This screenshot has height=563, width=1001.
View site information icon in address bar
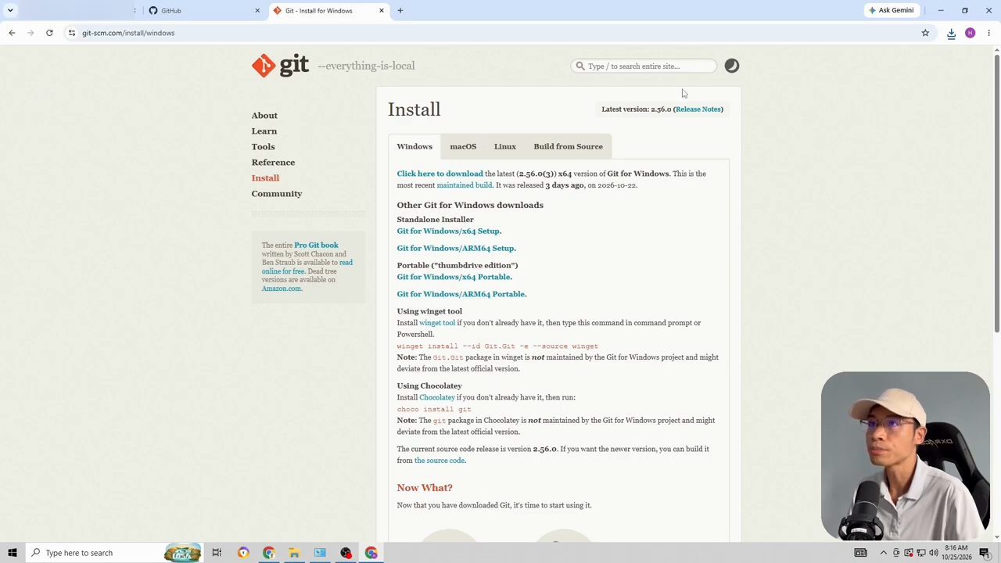(x=71, y=33)
